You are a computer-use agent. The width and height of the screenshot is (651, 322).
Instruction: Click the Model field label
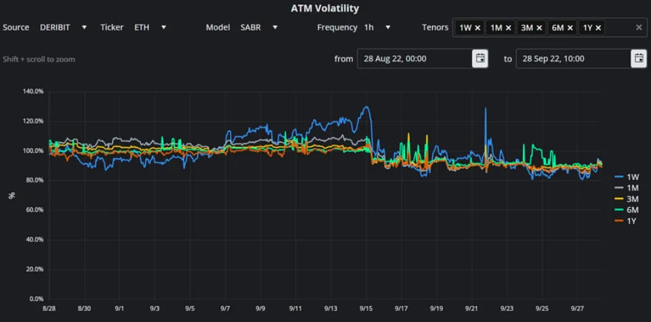click(217, 27)
